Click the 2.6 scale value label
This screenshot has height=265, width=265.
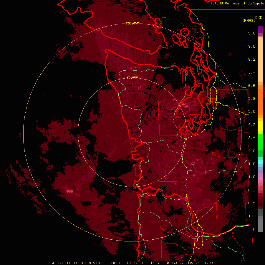point(252,151)
